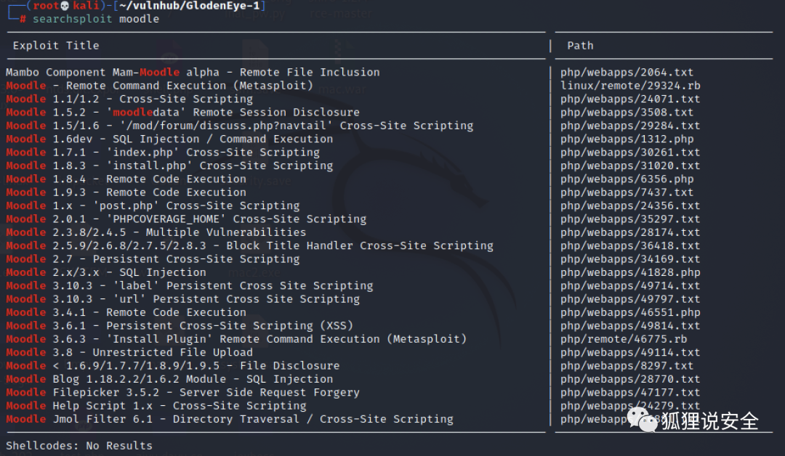Select path 'php/webapps/28770.txt'
Image resolution: width=785 pixels, height=456 pixels.
[x=630, y=379]
